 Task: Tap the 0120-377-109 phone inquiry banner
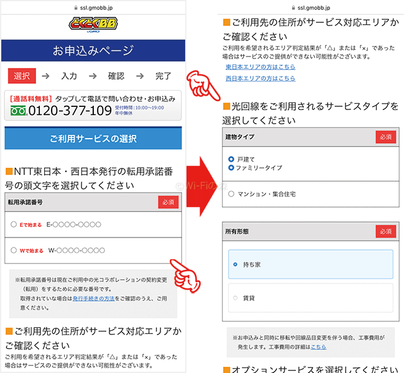click(x=93, y=106)
